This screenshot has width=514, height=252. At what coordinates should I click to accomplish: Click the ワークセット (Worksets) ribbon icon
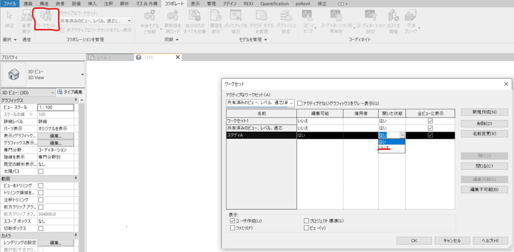(x=45, y=19)
